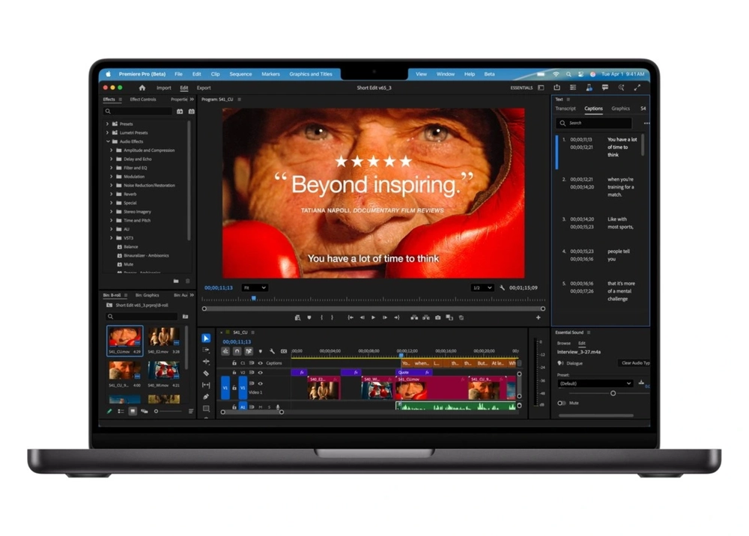Screen dimensions: 749x536
Task: Select the Razor tool
Action: click(206, 373)
